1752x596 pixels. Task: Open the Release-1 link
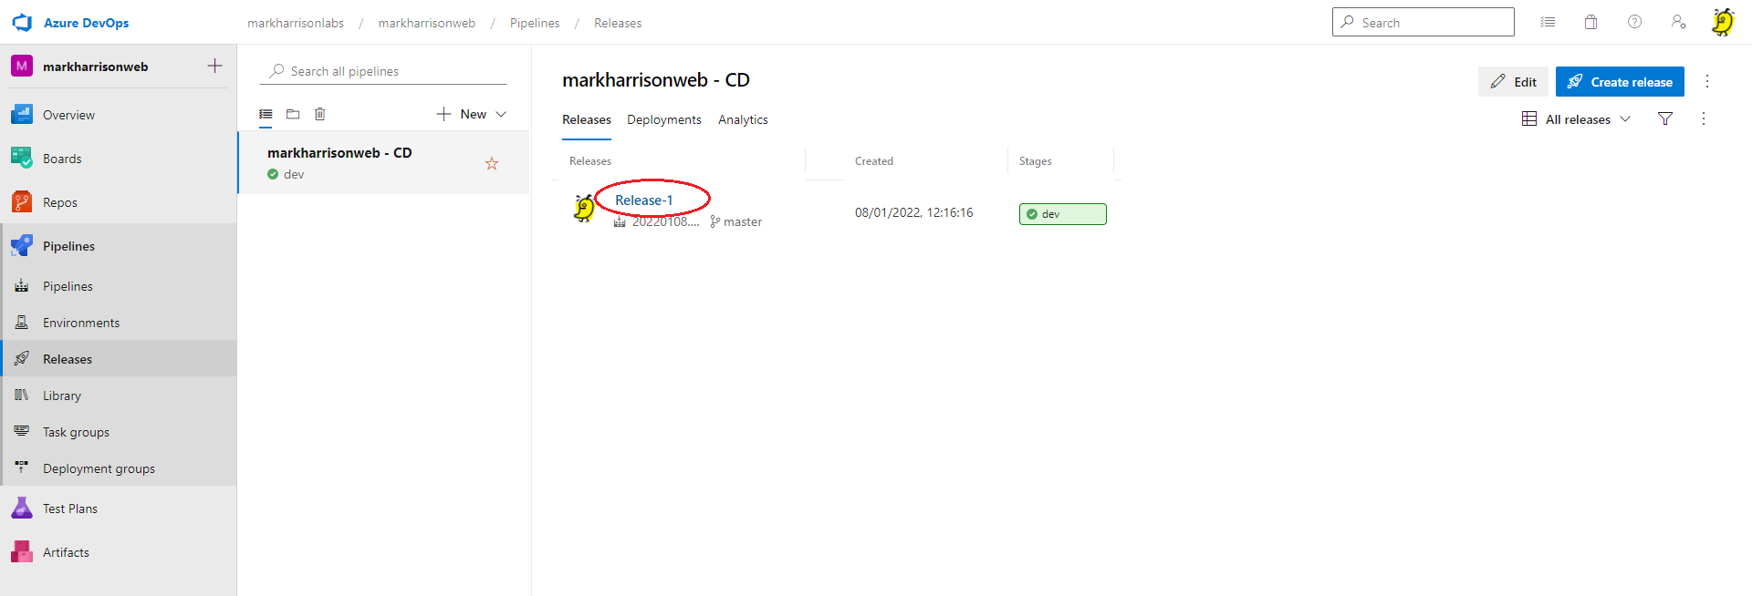pyautogui.click(x=643, y=200)
